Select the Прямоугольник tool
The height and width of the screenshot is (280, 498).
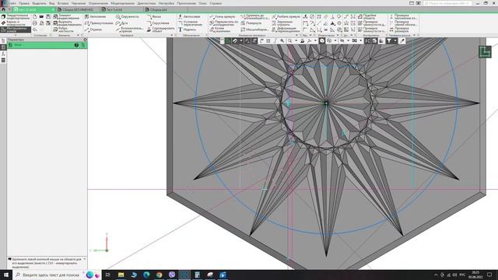point(99,23)
